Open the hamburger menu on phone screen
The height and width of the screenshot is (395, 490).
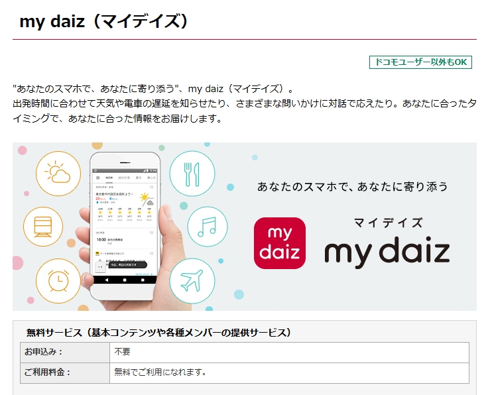[98, 178]
